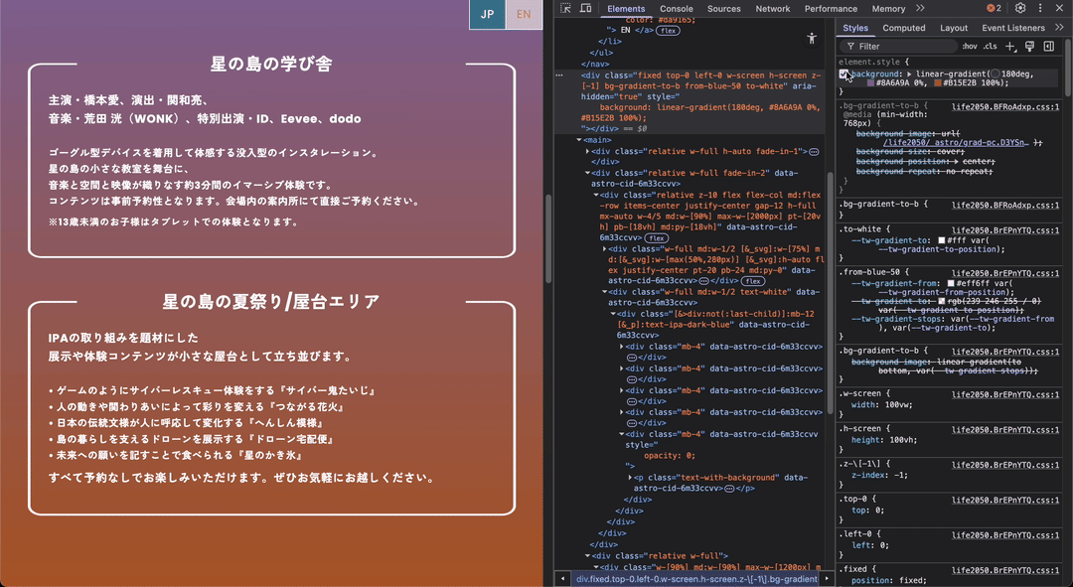Screen dimensions: 1073x587
Task: Open the Sources tab
Action: click(x=723, y=9)
